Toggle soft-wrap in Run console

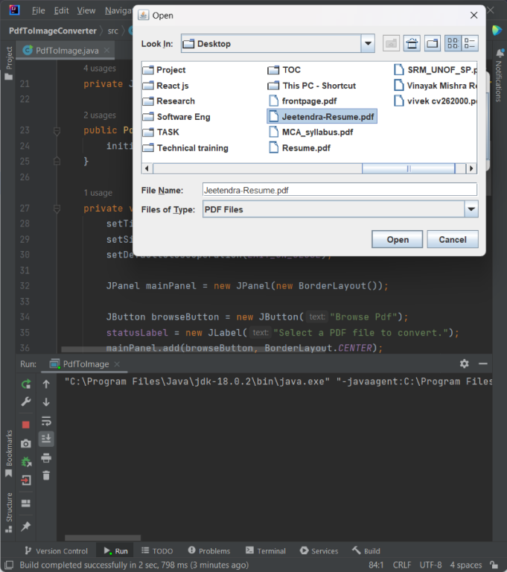46,421
